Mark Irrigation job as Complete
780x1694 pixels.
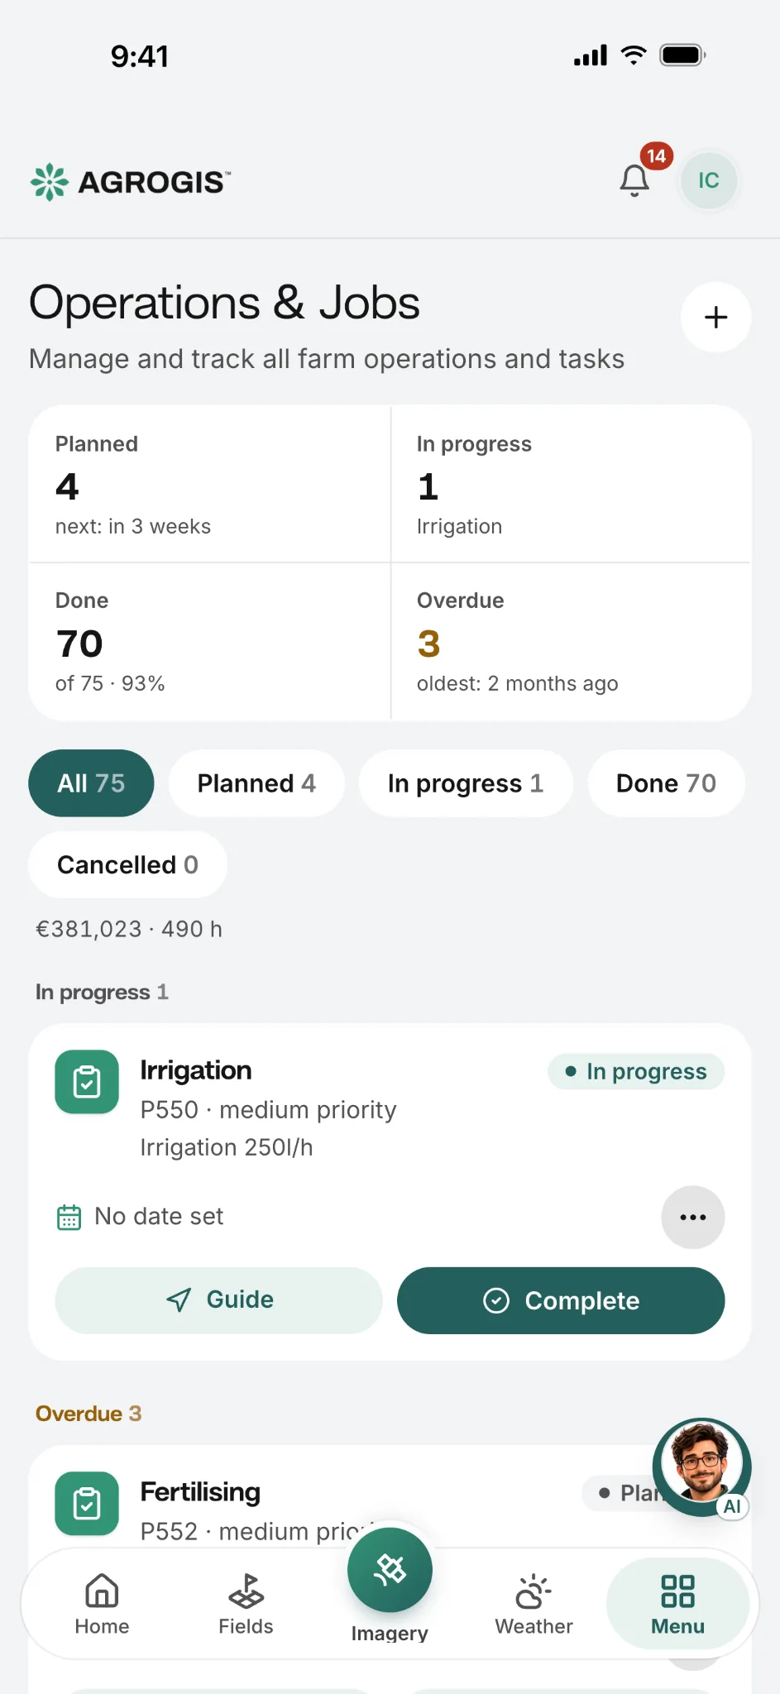click(561, 1300)
